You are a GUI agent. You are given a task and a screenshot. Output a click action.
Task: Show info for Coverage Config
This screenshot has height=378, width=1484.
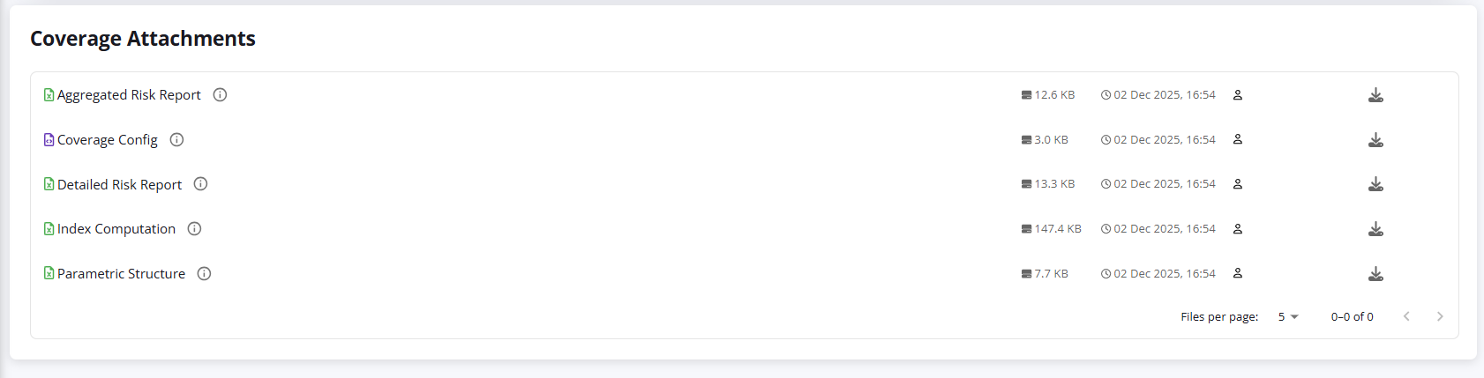click(x=176, y=140)
